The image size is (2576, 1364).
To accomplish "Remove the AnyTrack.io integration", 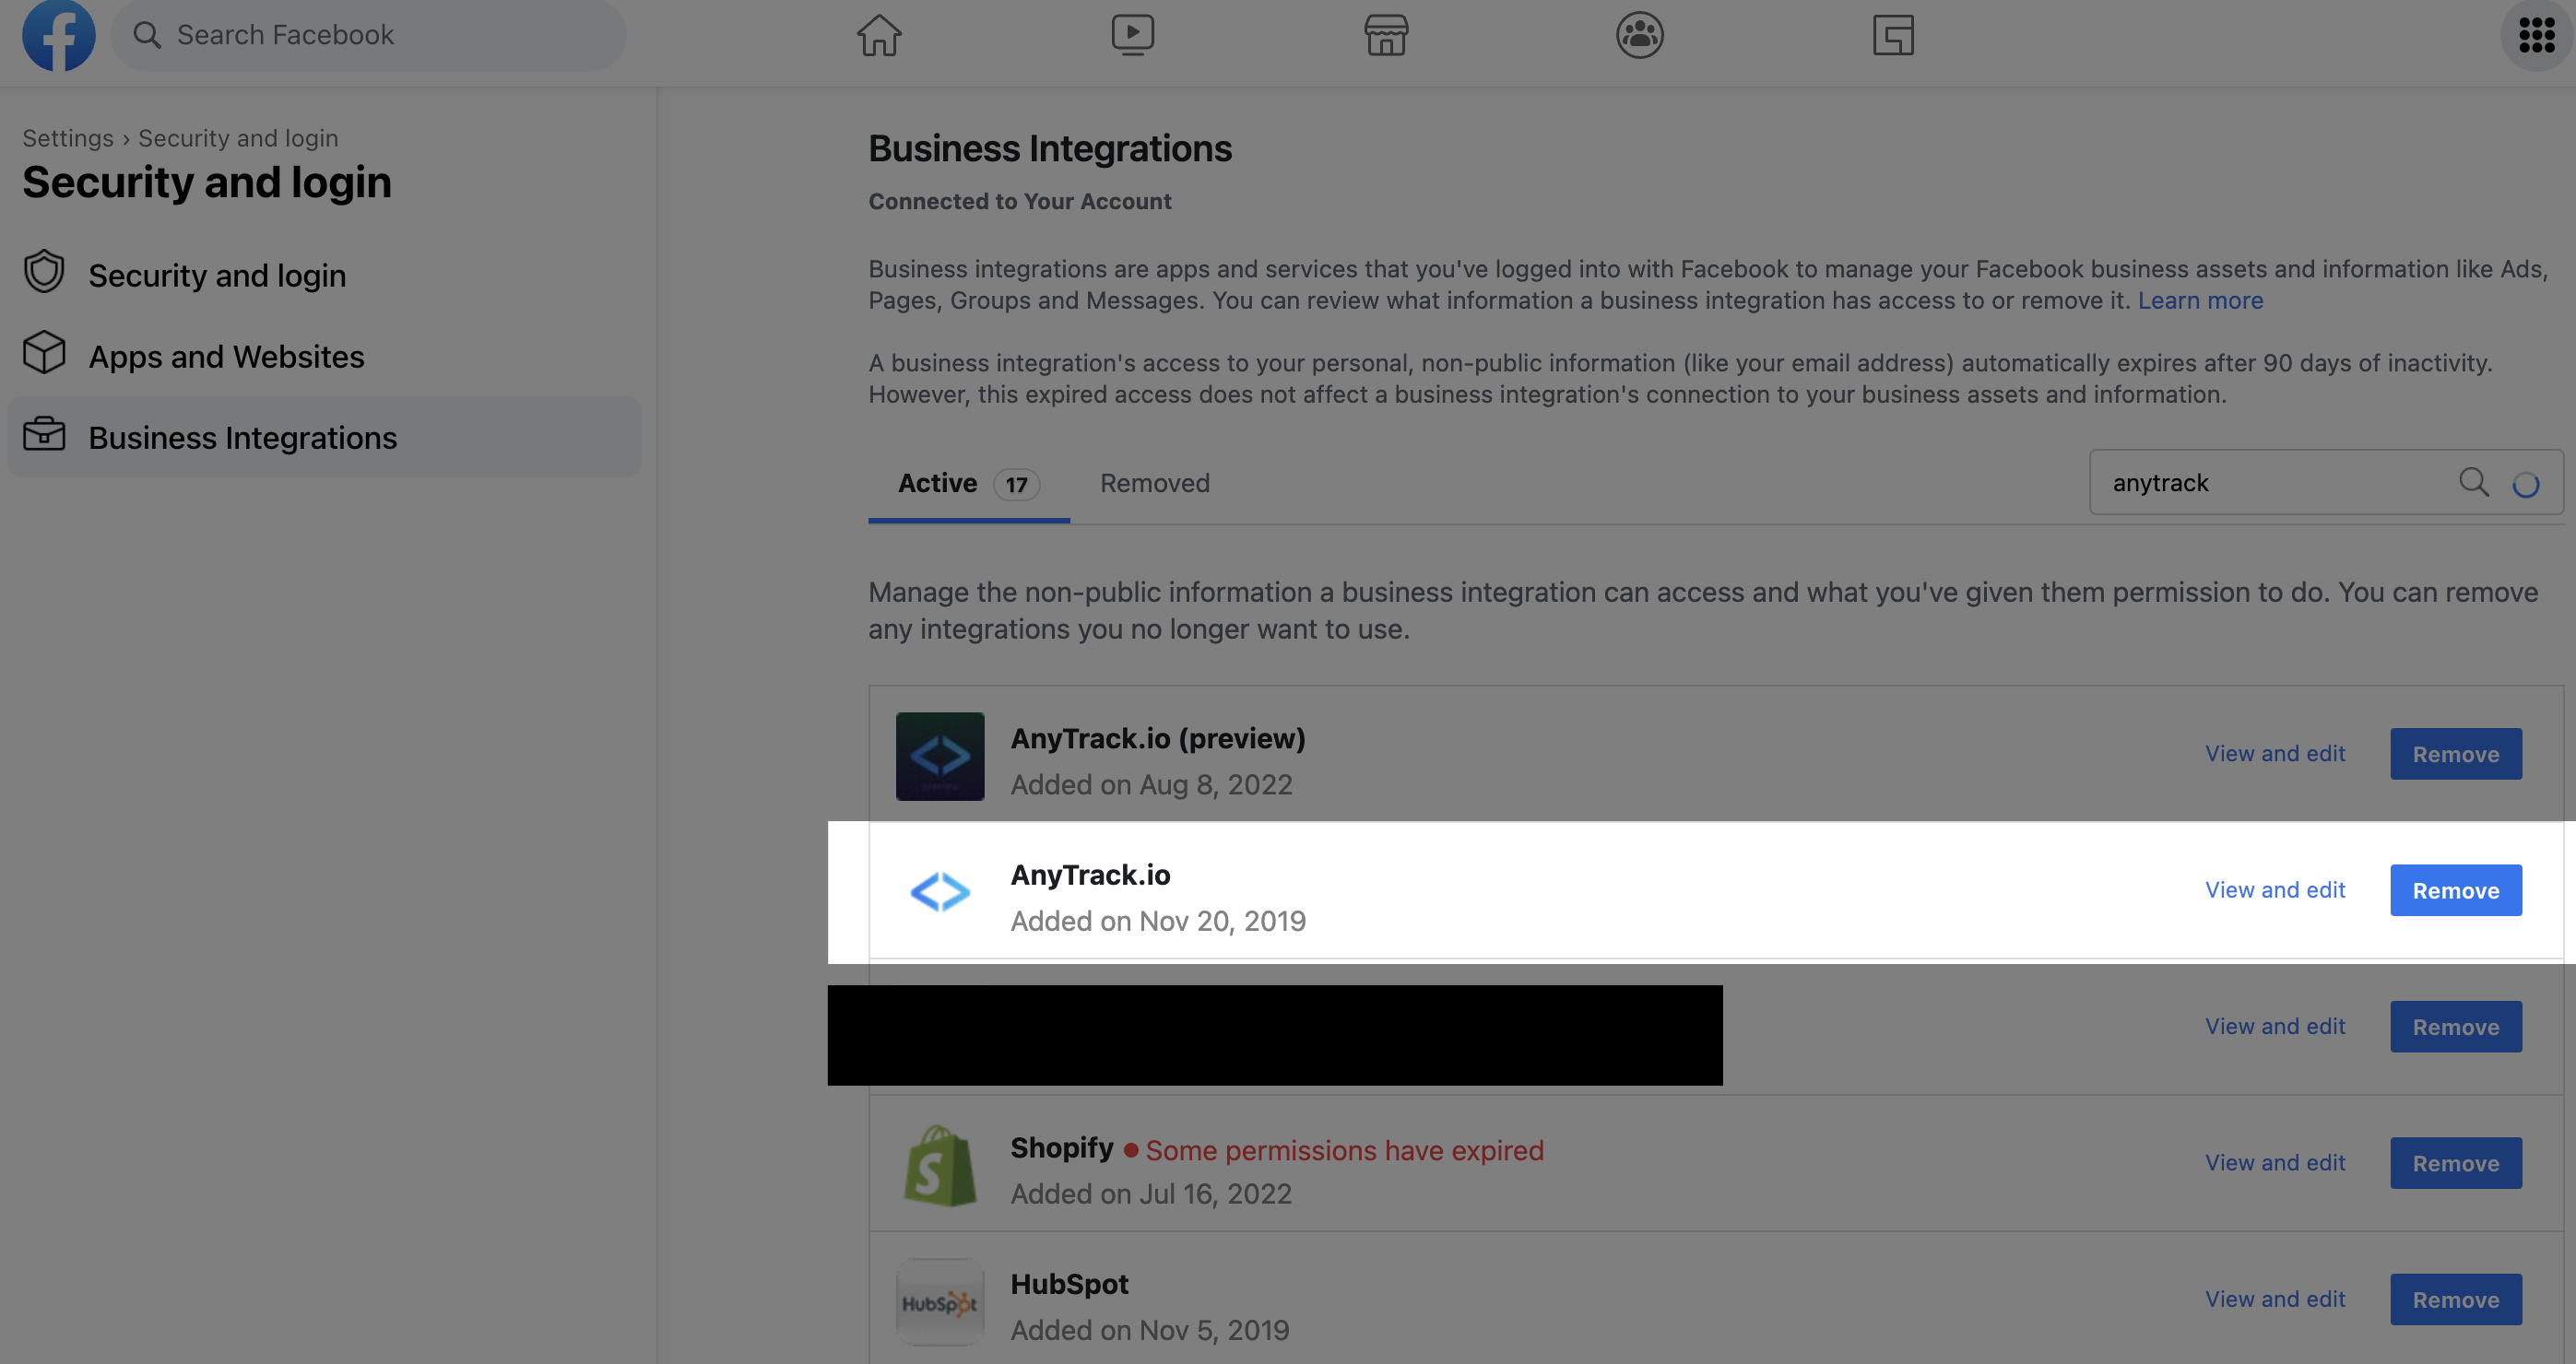I will [2455, 890].
